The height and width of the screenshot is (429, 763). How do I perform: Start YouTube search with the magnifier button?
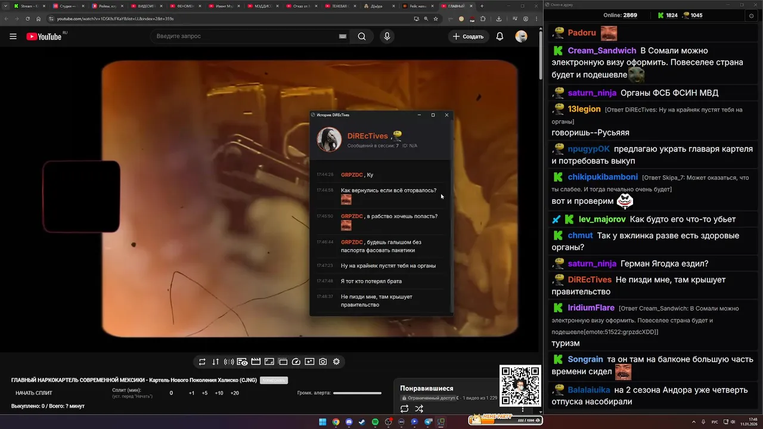[362, 36]
